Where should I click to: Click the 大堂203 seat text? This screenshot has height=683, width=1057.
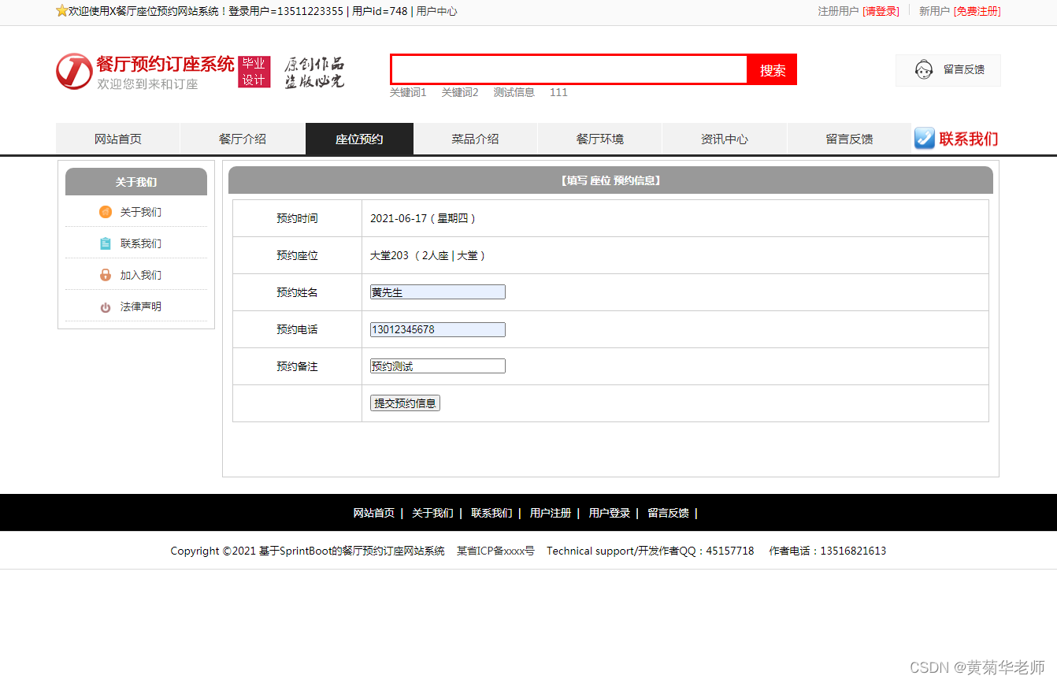[x=428, y=255]
